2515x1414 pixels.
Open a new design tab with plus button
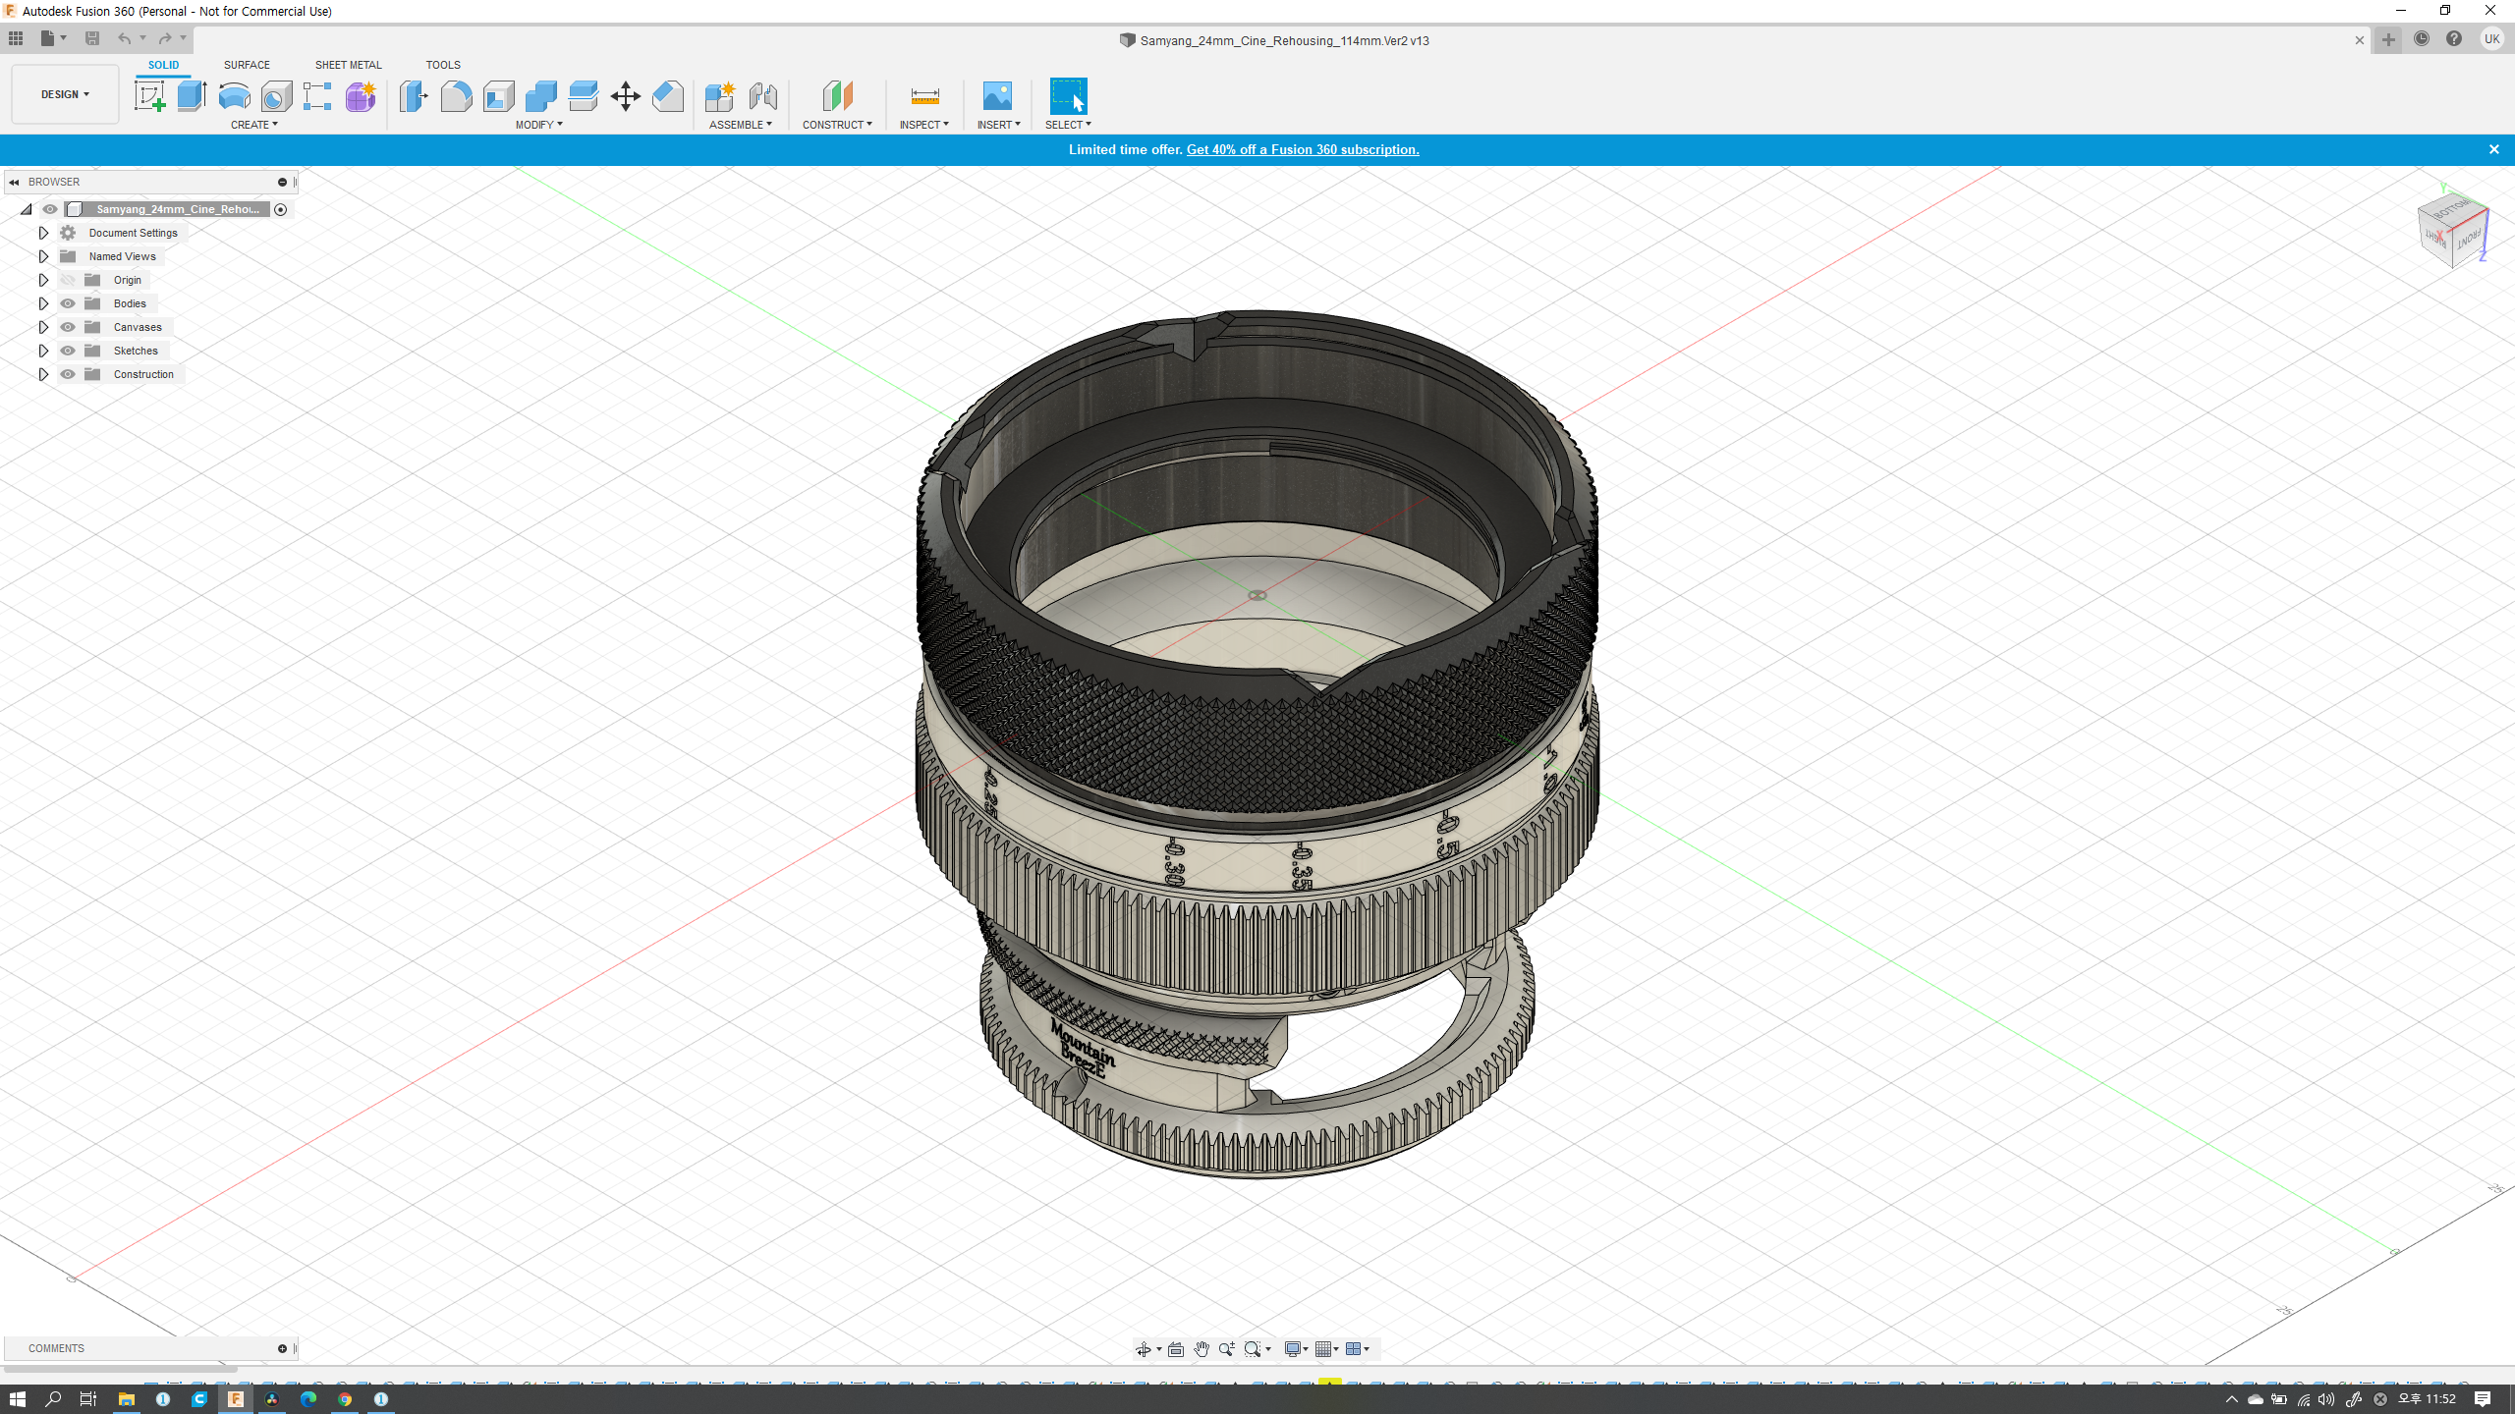2388,39
